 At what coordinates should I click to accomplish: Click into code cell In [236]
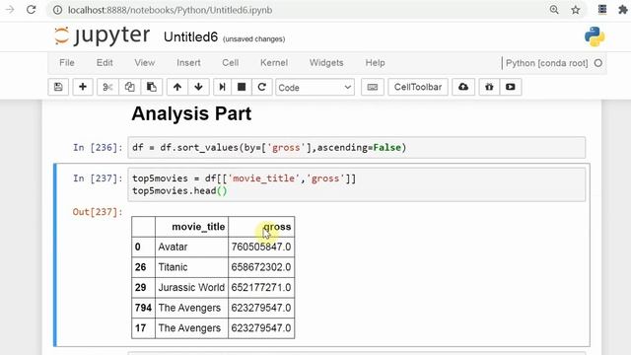click(357, 147)
